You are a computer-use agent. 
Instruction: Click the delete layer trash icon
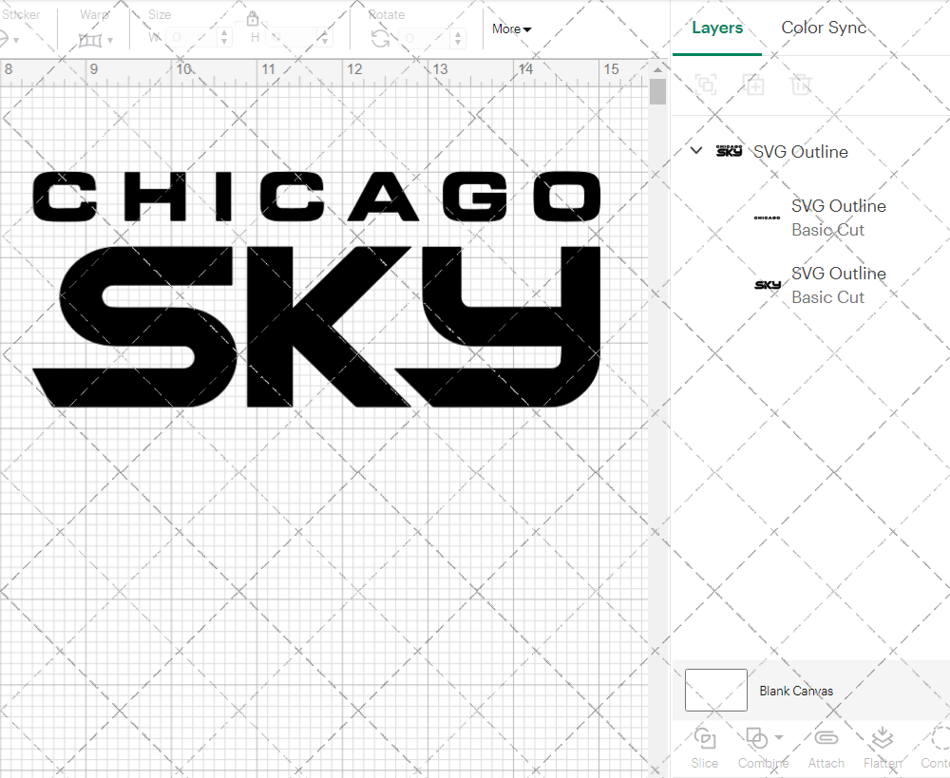[802, 85]
